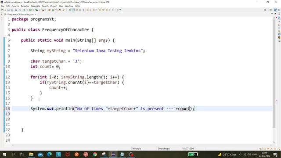The height and width of the screenshot is (158, 281).
Task: Open the Run menu
Action: (61, 6)
